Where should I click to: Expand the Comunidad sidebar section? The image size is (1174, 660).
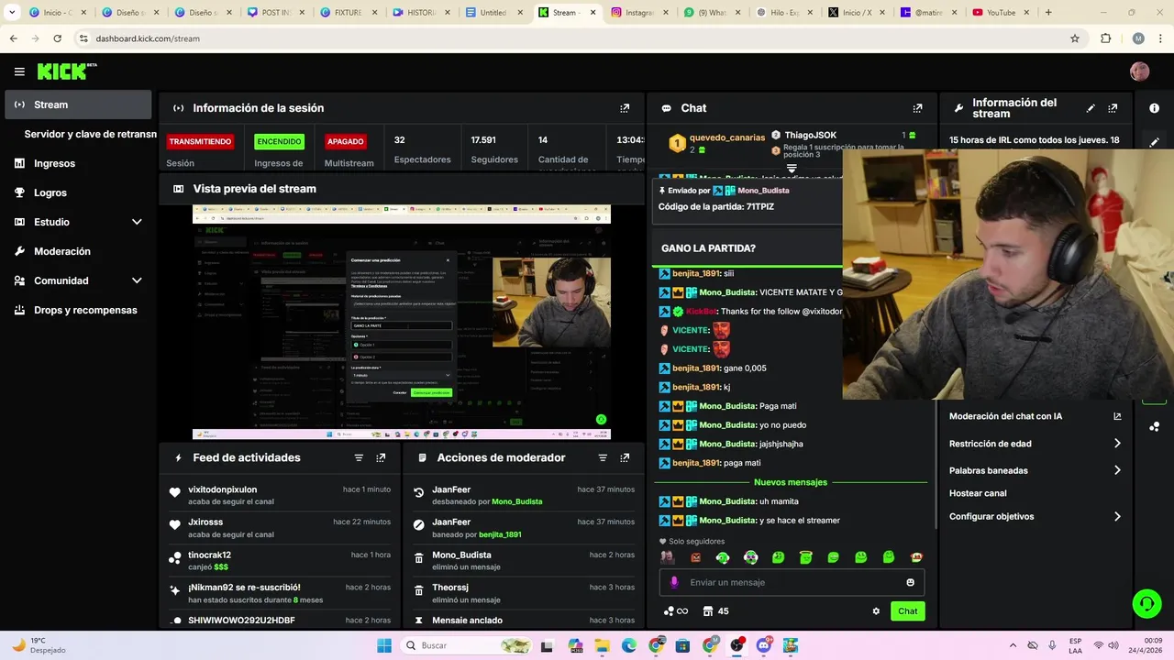click(x=137, y=280)
